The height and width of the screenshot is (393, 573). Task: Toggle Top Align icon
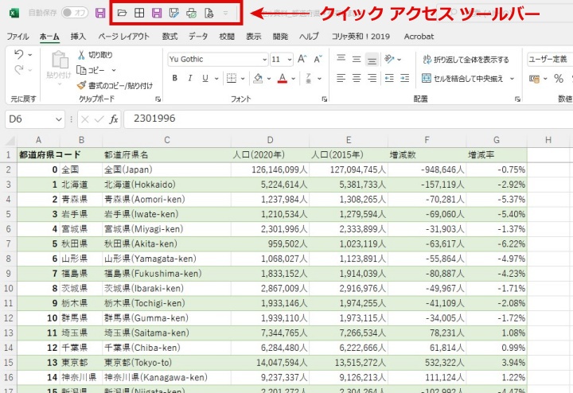click(x=341, y=59)
